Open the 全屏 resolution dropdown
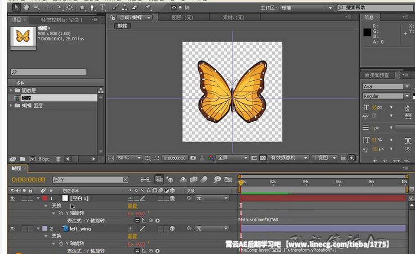 pos(232,158)
